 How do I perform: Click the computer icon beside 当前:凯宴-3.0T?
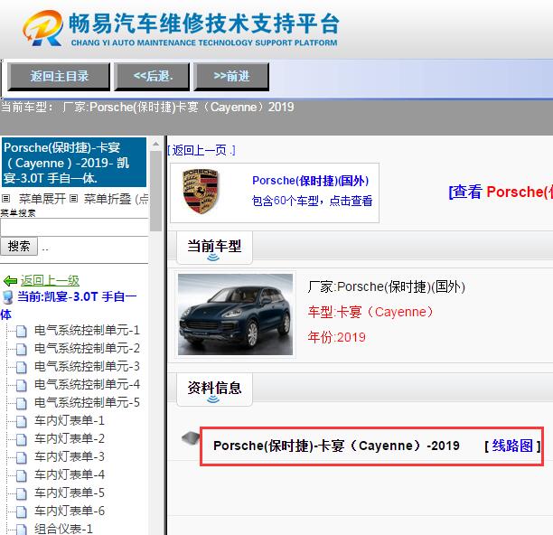click(x=7, y=297)
